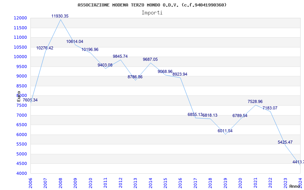
Task: Select the 2007 x-axis year label
Action: (x=45, y=183)
